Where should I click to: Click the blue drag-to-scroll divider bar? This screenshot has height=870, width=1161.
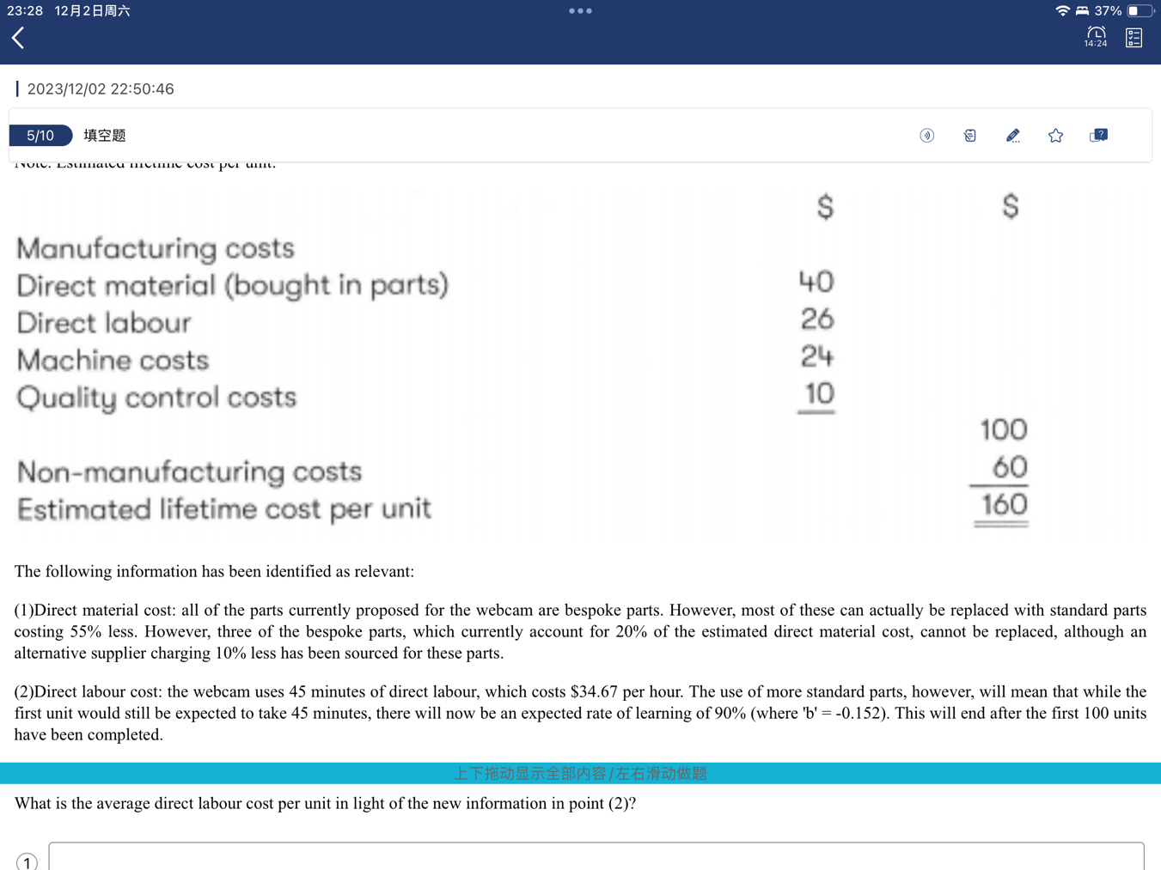pos(580,773)
